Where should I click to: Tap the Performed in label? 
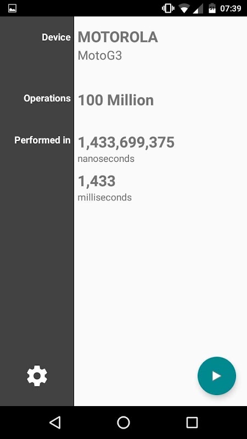[x=42, y=140]
